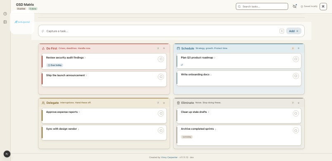Image resolution: width=332 pixels, height=161 pixels.
Task: Click the recurring icon on Plan Q3 roadmap
Action: pyautogui.click(x=182, y=65)
